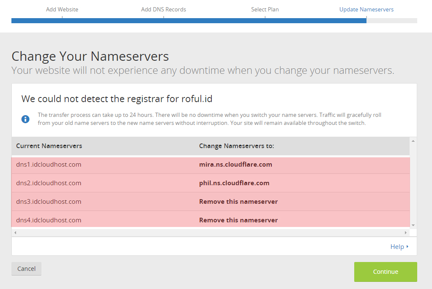Click the horizontal scrollbar right arrow
Screen dimensions: 432x289
point(405,232)
